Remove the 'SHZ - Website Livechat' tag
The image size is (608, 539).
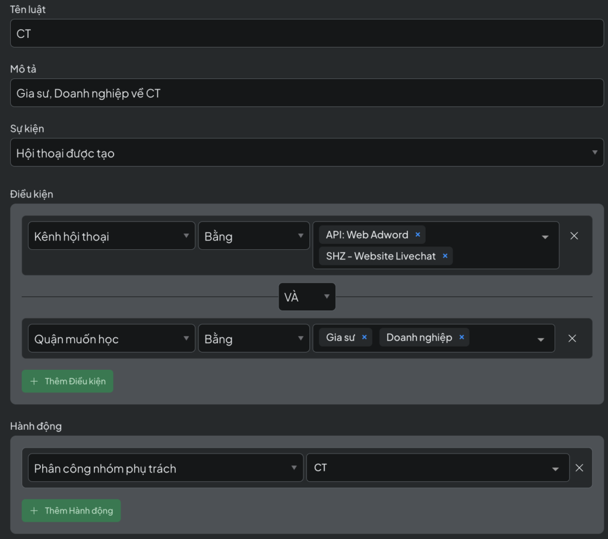coord(445,256)
